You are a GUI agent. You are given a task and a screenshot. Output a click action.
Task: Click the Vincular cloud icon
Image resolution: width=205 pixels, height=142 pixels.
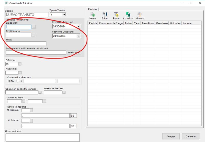pos(140,14)
